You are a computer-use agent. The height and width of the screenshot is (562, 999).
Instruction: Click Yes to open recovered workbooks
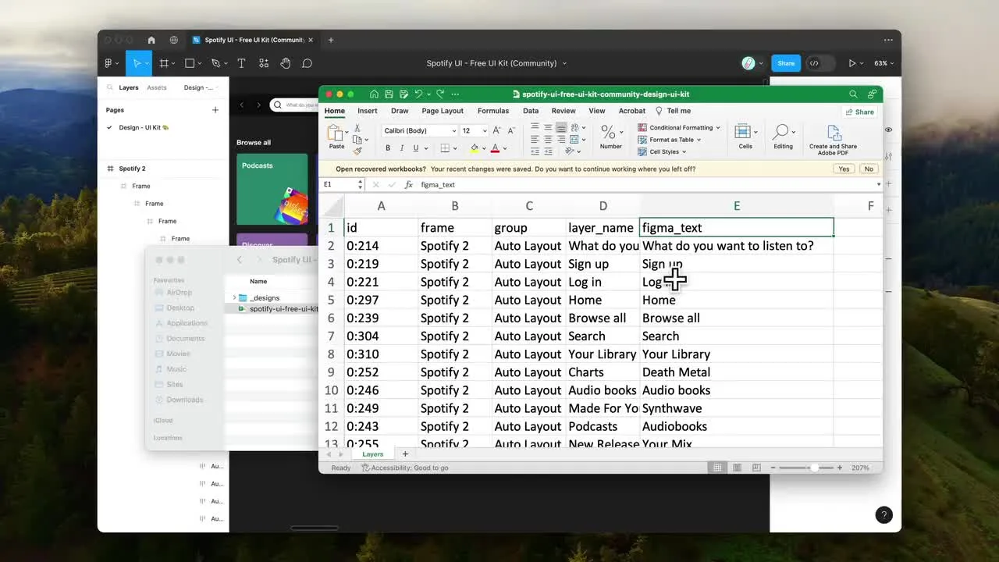click(x=844, y=169)
